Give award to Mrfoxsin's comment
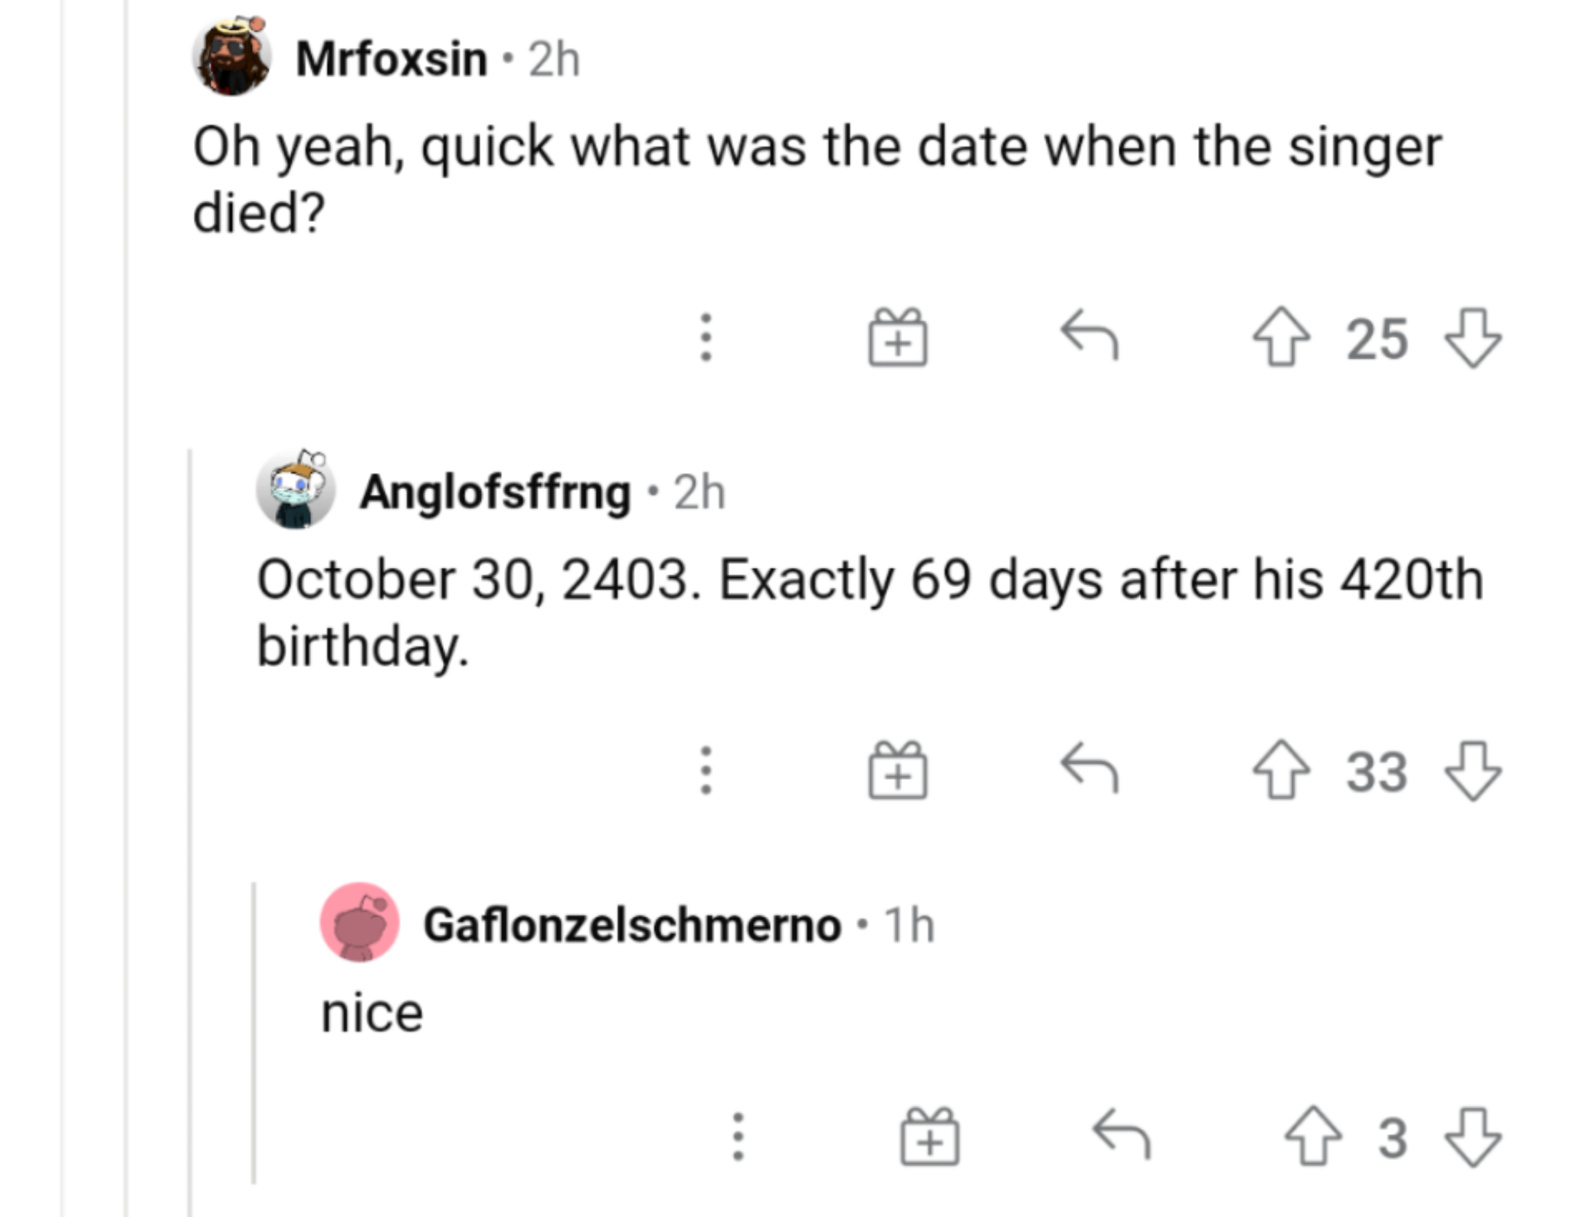1569x1217 pixels. (897, 338)
